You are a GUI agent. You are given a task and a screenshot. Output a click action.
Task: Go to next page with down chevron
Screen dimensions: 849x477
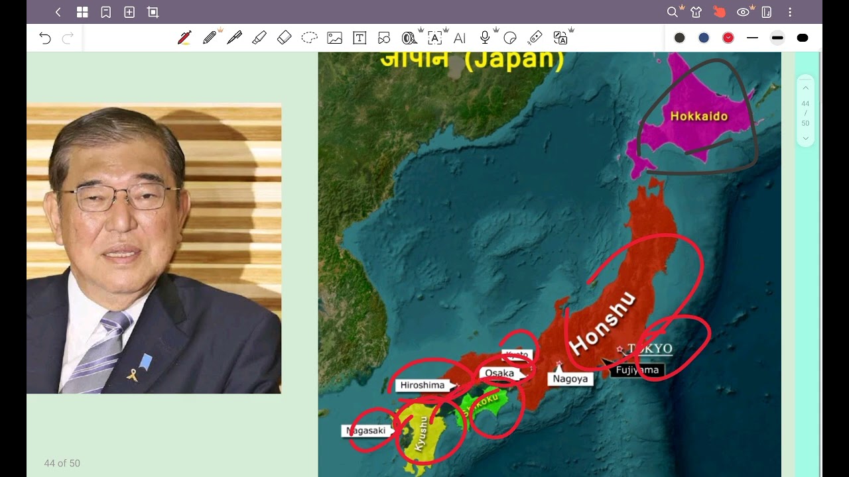pos(805,138)
